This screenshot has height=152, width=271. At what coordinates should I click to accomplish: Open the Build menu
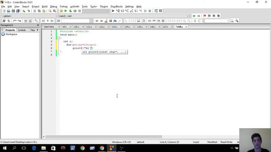click(44, 7)
